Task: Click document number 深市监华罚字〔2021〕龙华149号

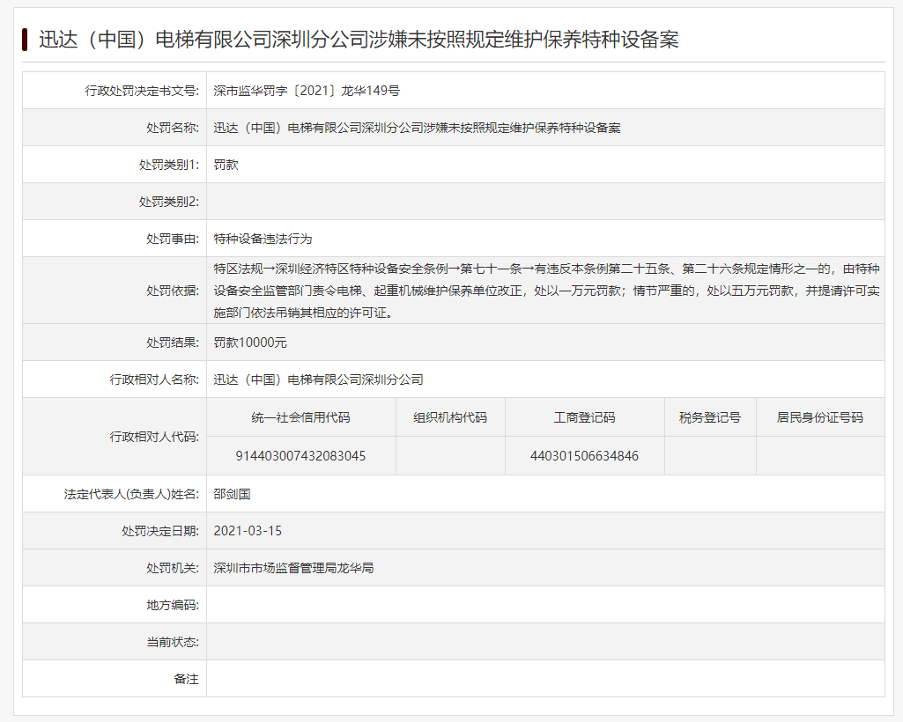Action: [x=307, y=91]
